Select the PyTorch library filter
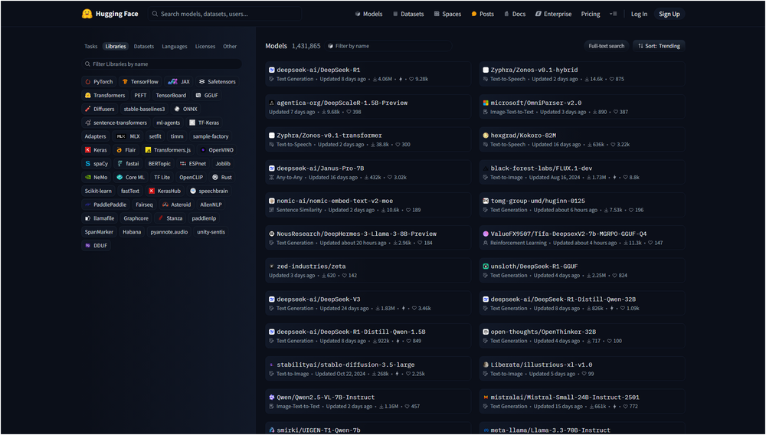The height and width of the screenshot is (435, 766). click(99, 81)
